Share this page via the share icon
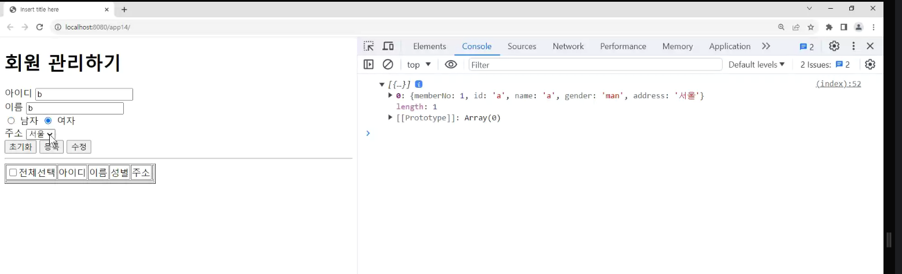 coord(796,27)
